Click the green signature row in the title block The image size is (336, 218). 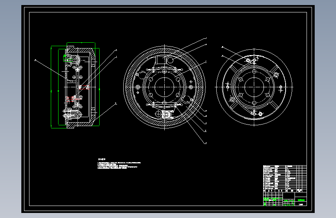[x=272, y=199]
